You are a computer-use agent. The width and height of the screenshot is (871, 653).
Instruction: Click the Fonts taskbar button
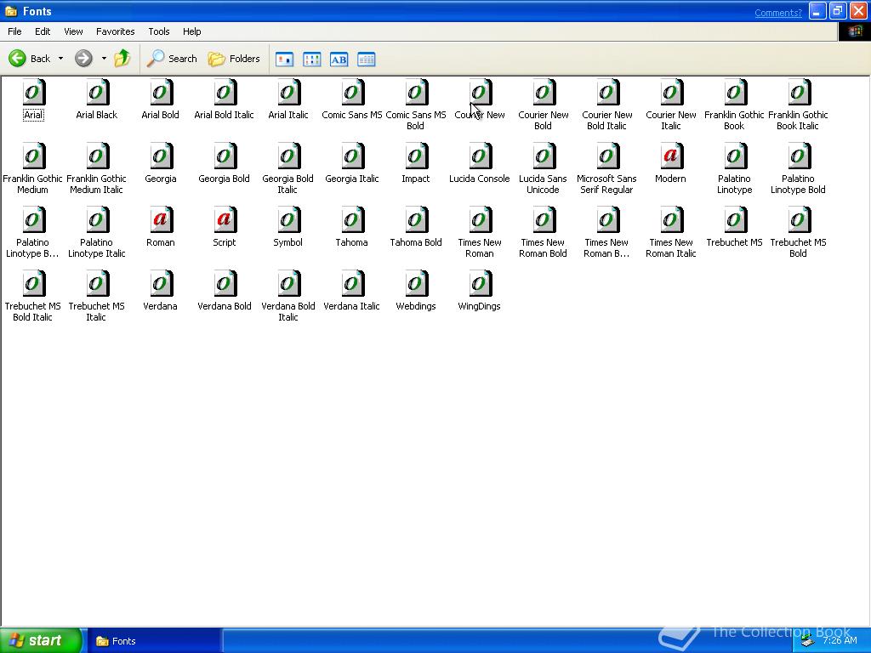click(x=155, y=641)
